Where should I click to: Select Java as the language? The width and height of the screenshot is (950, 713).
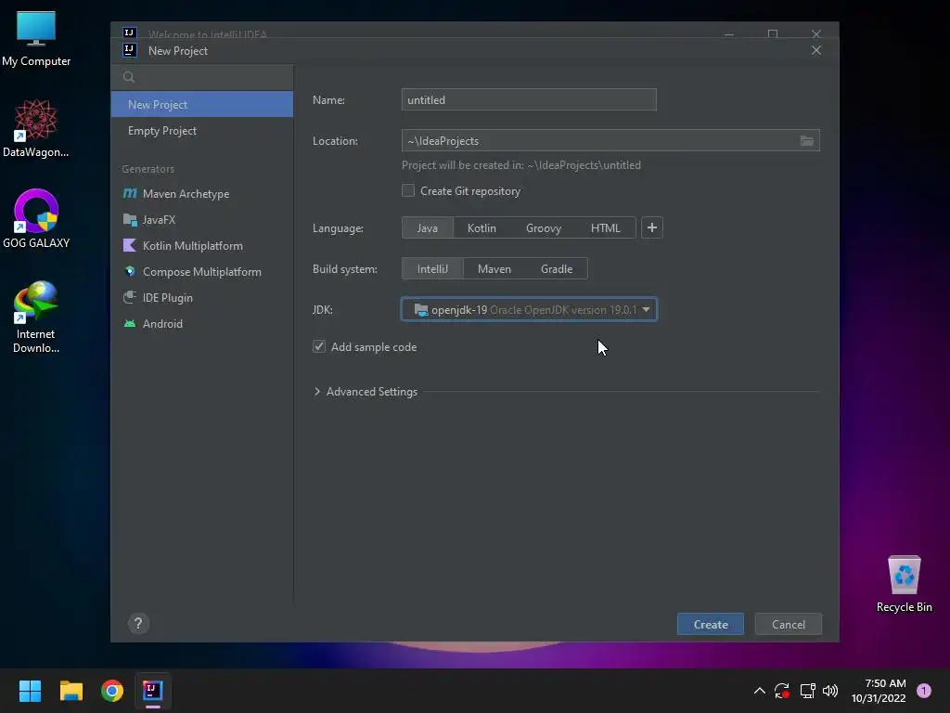(x=427, y=228)
